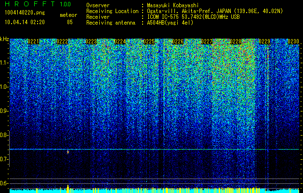This screenshot has width=303, height=193.
Task: Click the 0.7 kHz axis label
Action: (4, 159)
